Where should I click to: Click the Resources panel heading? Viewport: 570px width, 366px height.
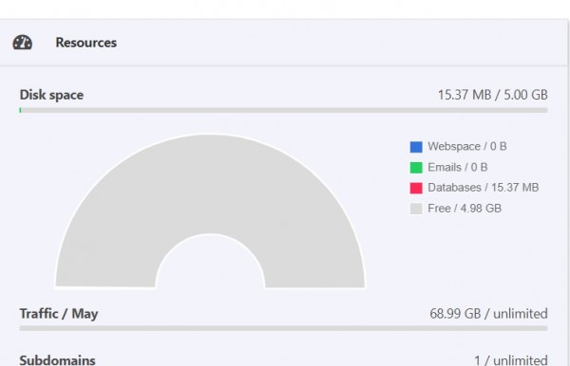tap(86, 43)
